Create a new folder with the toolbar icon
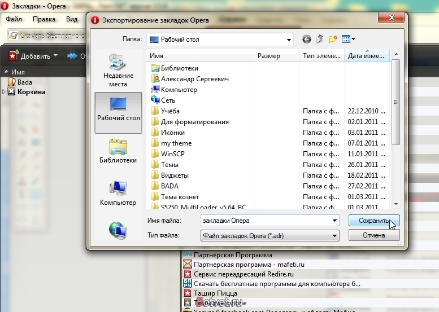Screen dimensions: 439x312 [x=333, y=39]
